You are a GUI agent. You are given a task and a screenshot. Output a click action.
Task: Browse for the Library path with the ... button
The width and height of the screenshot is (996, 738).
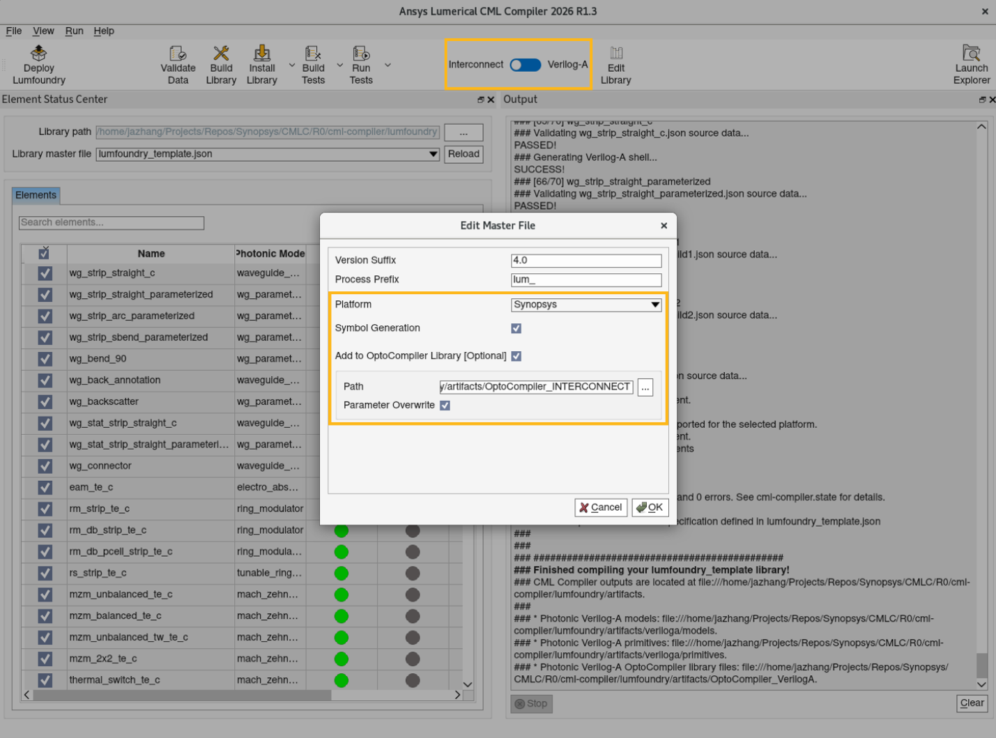pyautogui.click(x=463, y=132)
